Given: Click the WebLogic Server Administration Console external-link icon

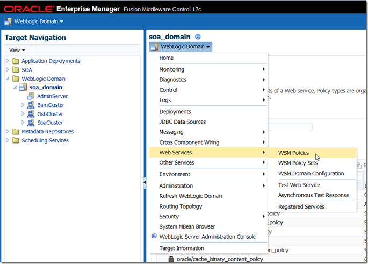Looking at the screenshot, I should (x=154, y=237).
